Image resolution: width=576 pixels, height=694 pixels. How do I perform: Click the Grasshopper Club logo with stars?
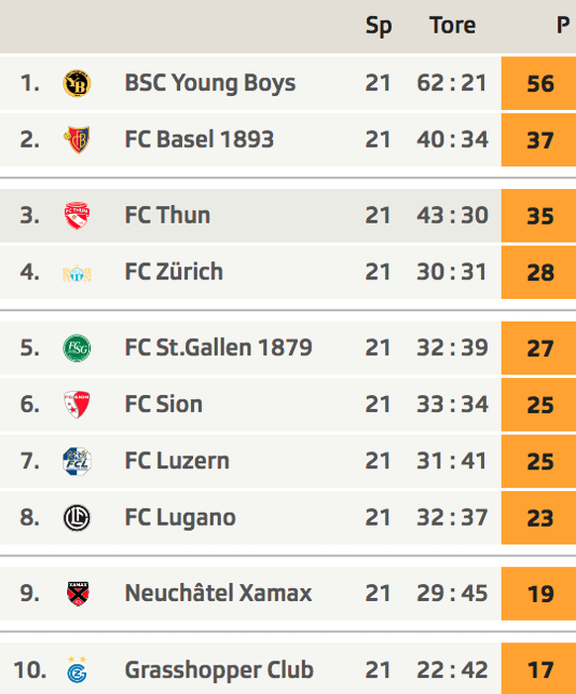77,669
